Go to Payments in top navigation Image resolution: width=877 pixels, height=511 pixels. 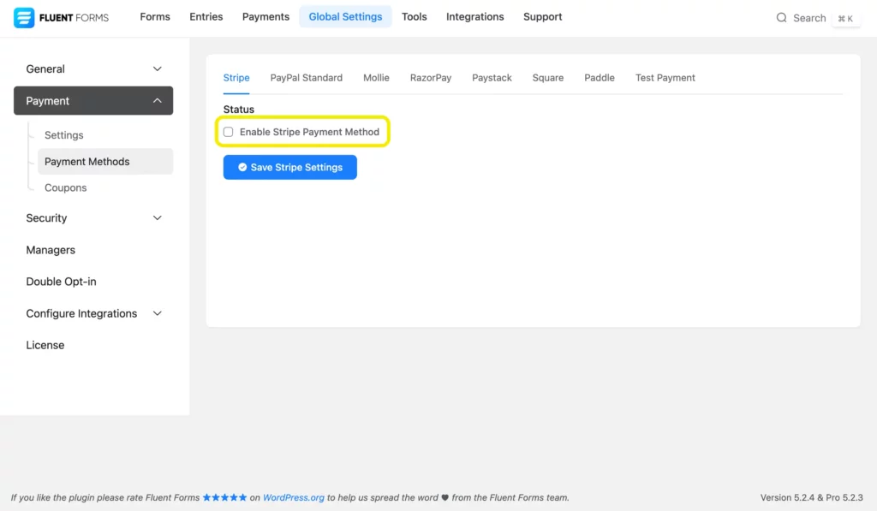tap(265, 17)
